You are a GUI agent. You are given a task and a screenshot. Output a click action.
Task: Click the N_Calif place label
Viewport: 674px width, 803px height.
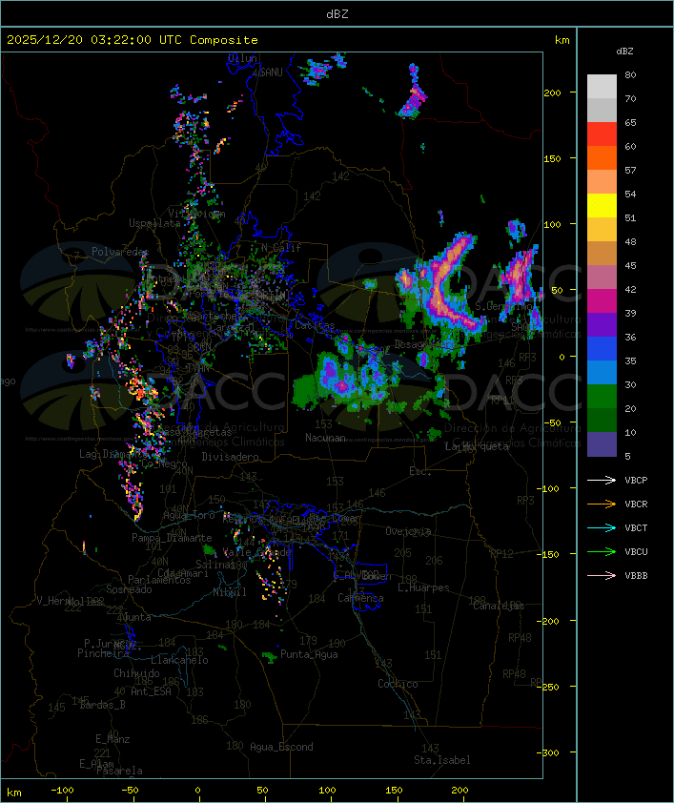tap(281, 247)
